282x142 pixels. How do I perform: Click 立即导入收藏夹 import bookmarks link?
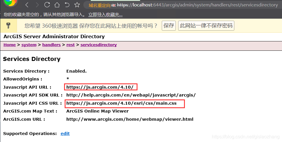(105, 15)
